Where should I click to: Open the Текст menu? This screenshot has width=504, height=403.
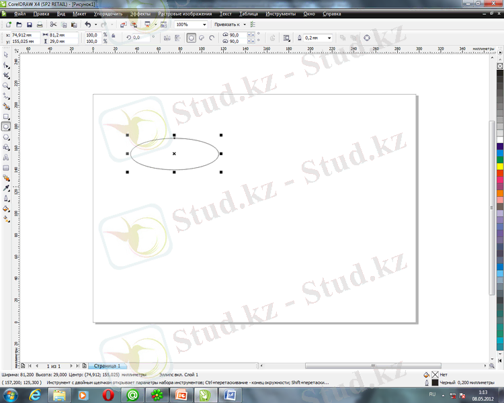click(225, 14)
